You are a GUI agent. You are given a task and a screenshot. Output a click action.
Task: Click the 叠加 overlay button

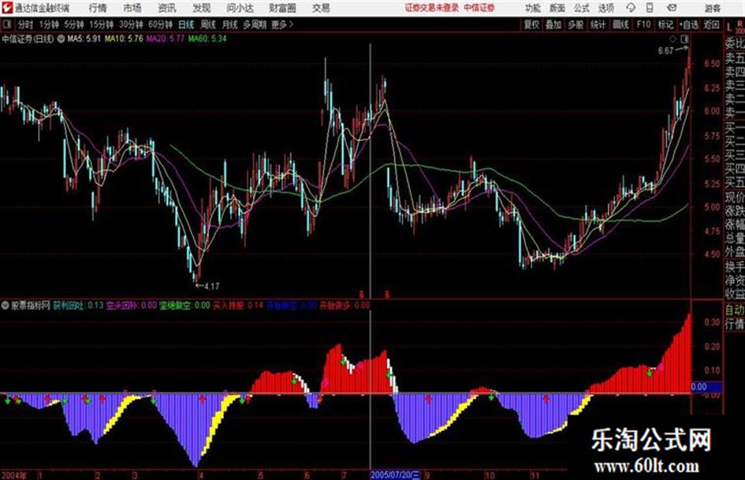[x=553, y=24]
